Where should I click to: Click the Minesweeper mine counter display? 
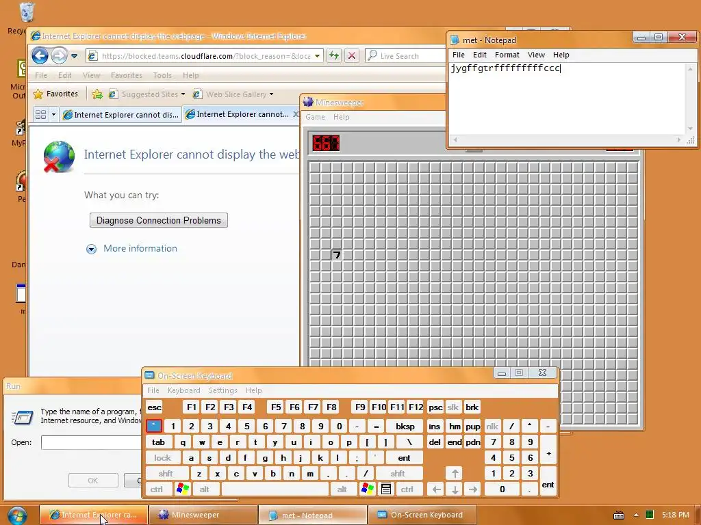(x=326, y=144)
